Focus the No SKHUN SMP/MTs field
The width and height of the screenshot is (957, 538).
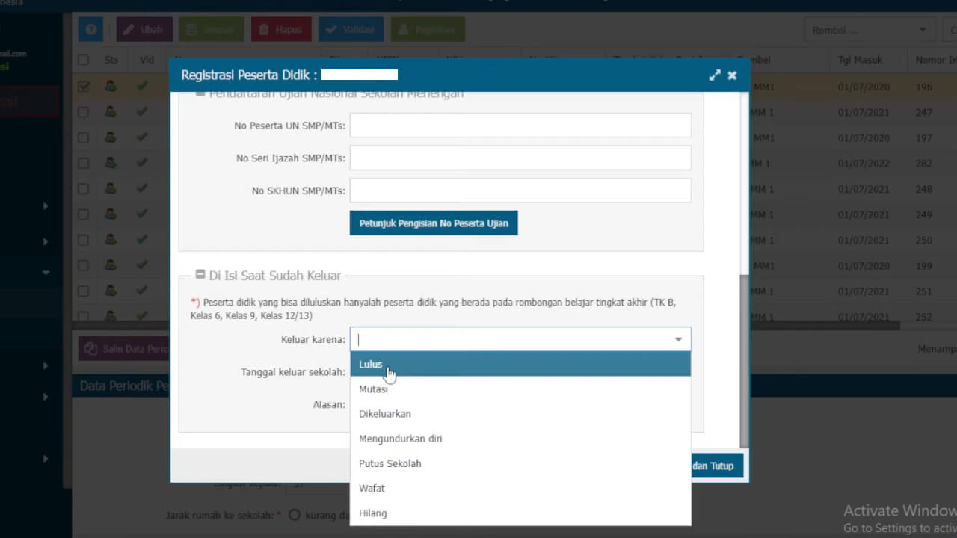click(520, 191)
